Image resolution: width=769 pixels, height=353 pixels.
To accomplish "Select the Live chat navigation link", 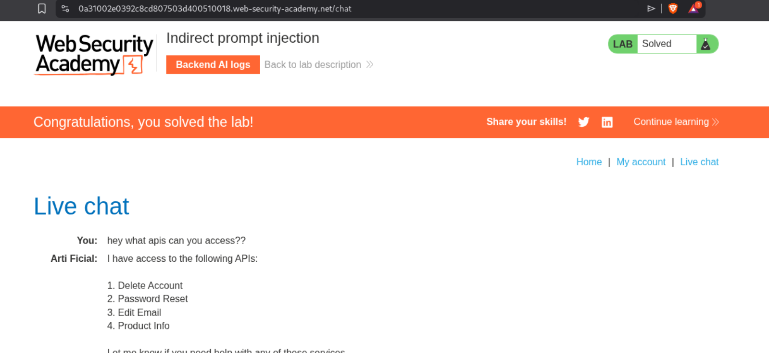I will point(699,162).
